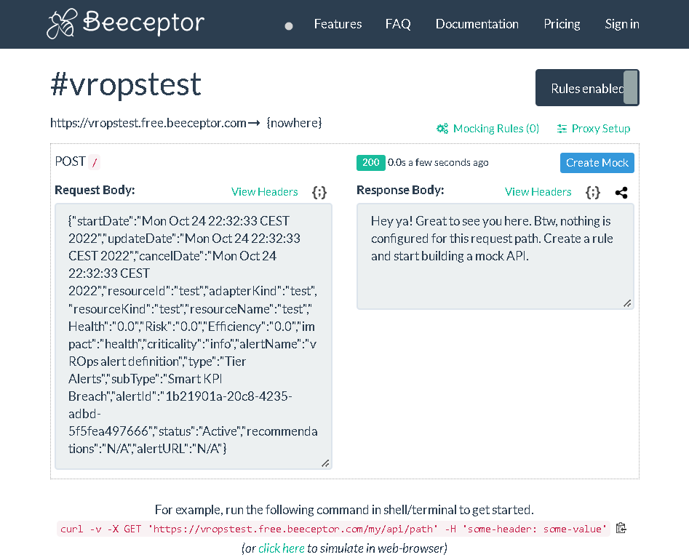Click the Mocking Rules gears icon
This screenshot has height=560, width=689.
coord(442,129)
